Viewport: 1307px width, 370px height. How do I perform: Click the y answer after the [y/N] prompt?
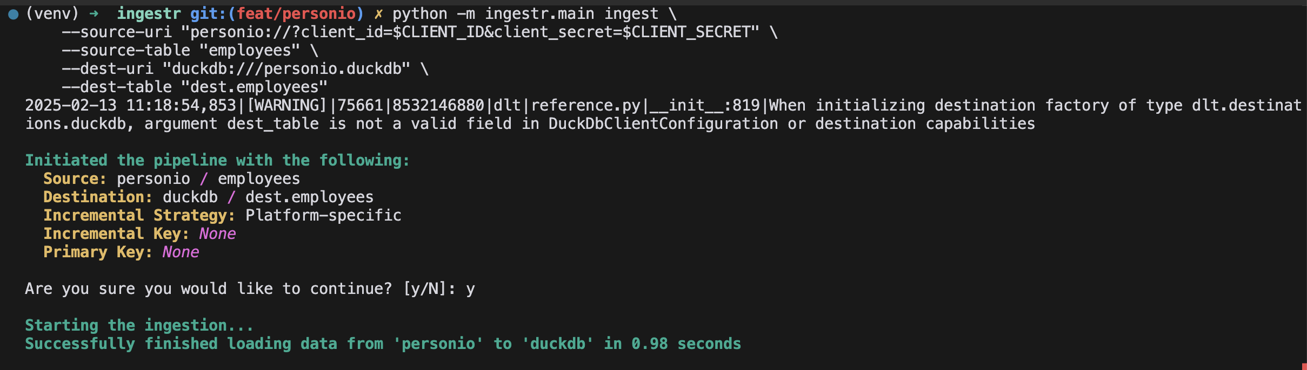pos(470,290)
